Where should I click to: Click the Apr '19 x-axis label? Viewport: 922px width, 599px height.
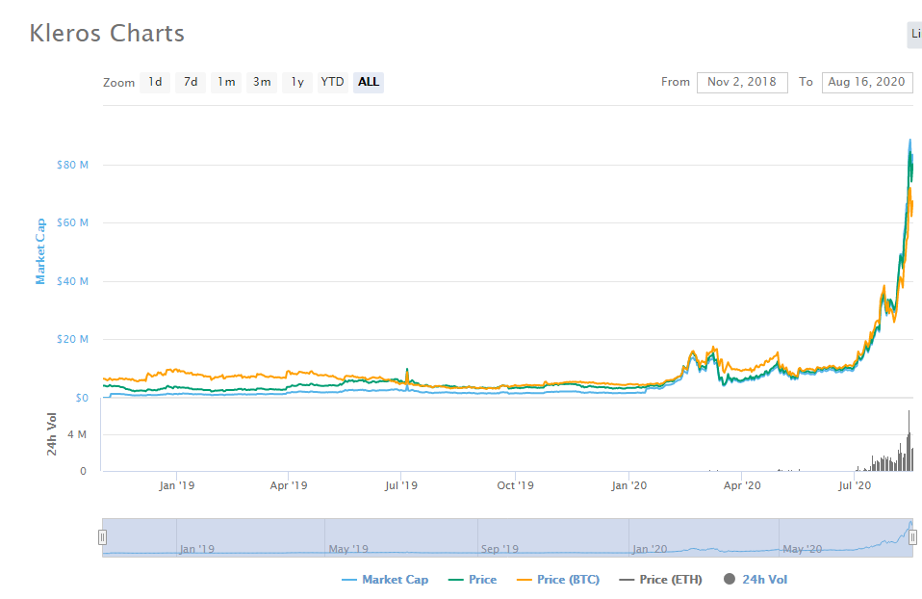[288, 485]
